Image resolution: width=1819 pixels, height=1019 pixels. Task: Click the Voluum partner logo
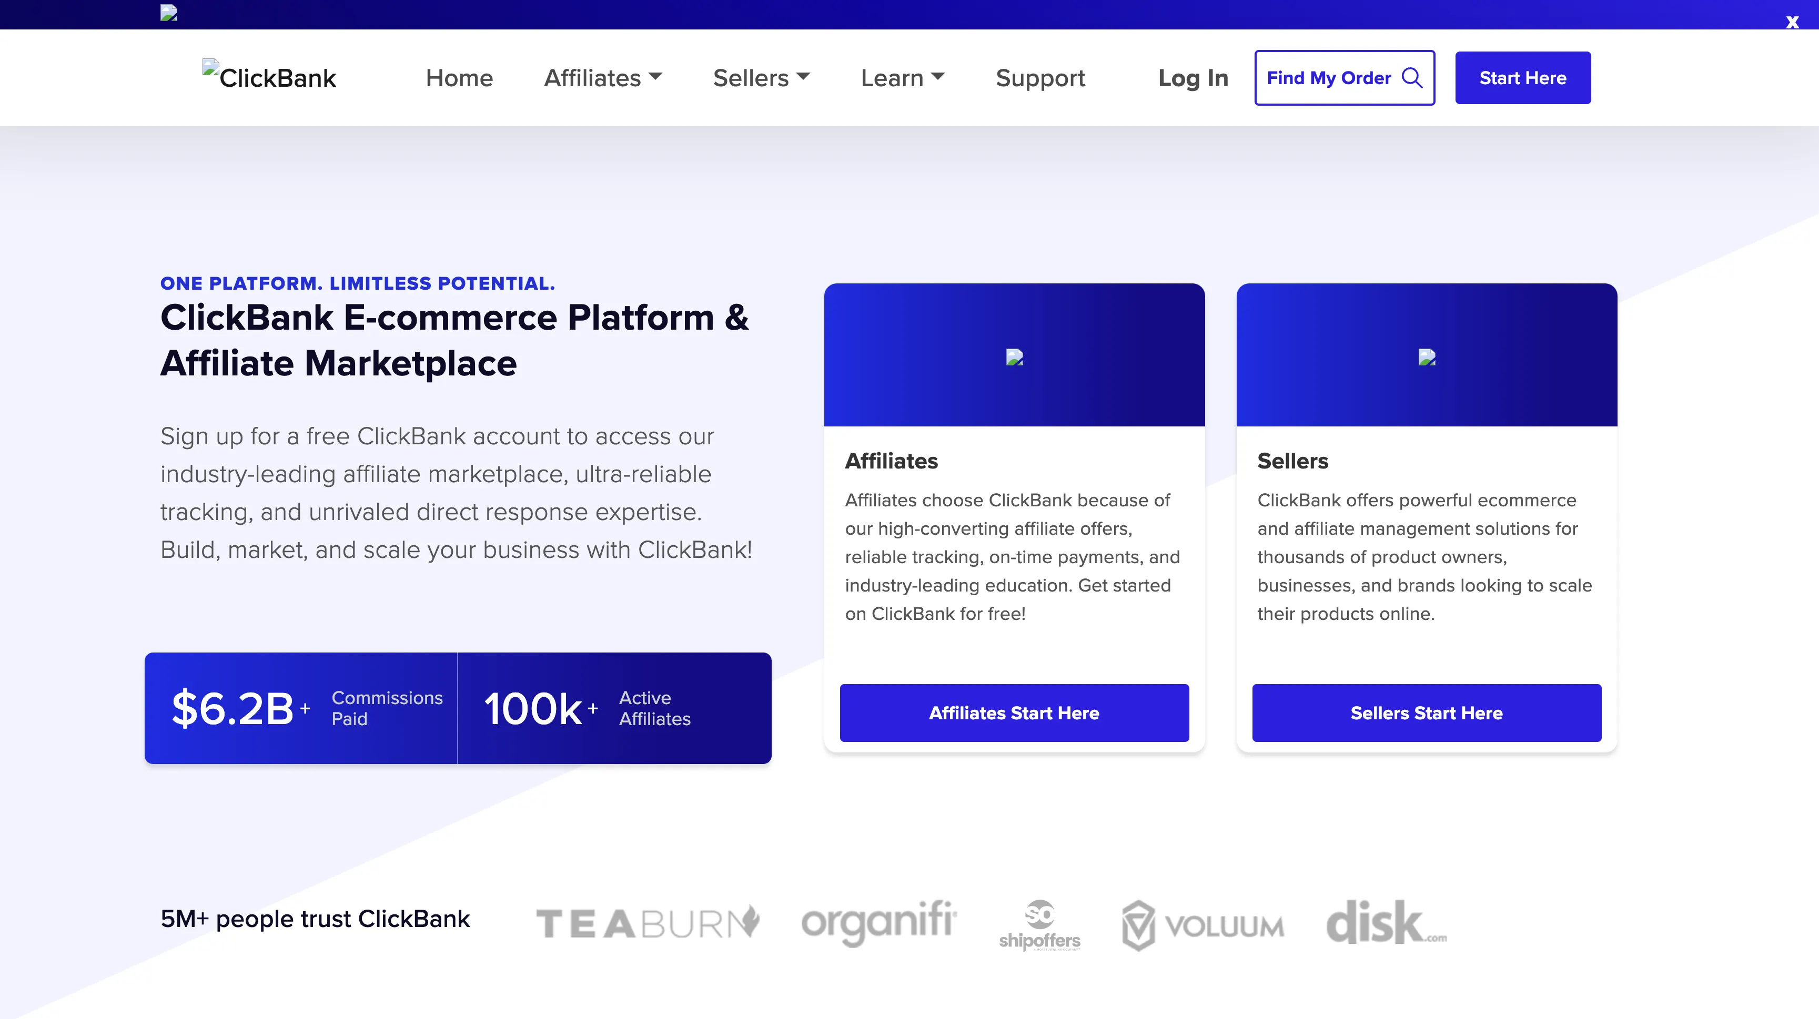click(x=1202, y=924)
